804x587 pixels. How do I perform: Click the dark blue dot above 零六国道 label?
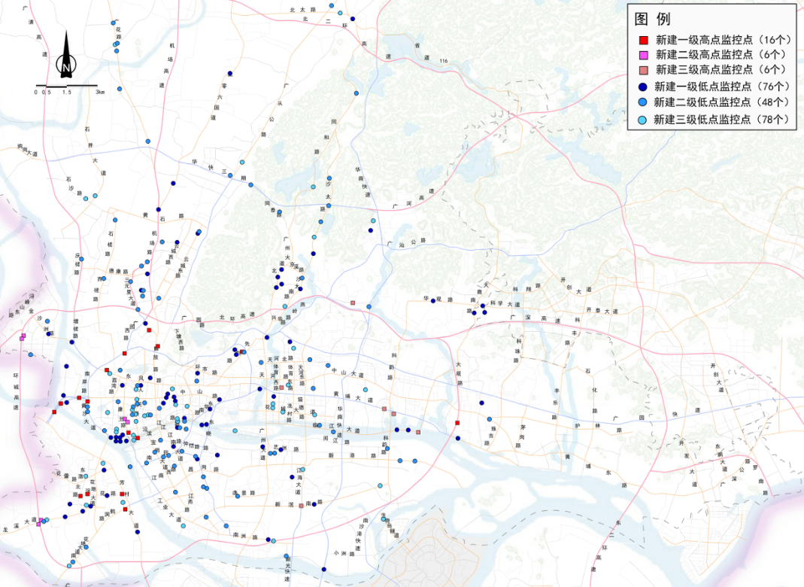229,73
